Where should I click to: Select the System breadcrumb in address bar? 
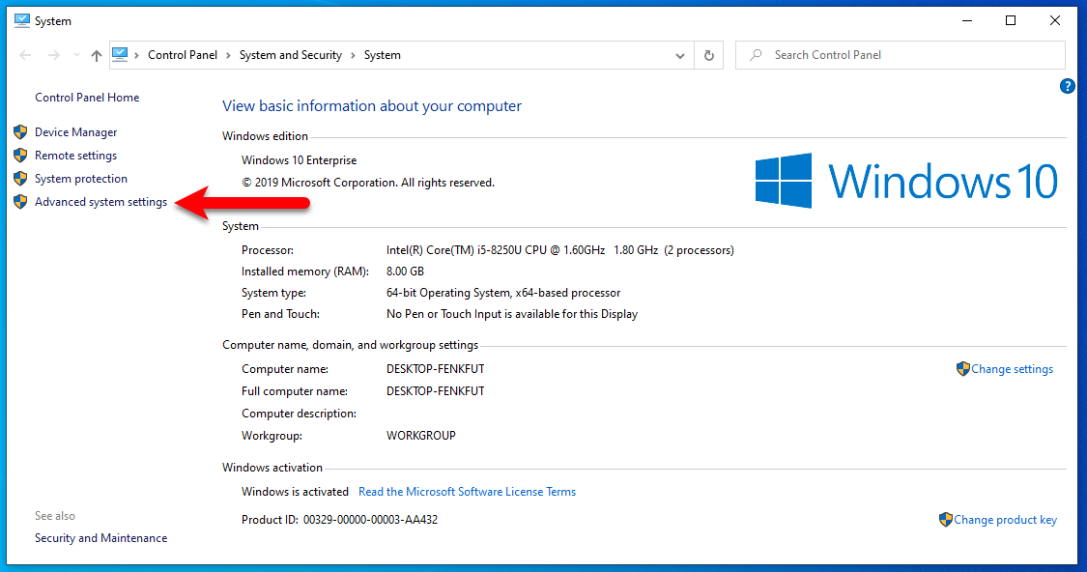382,55
